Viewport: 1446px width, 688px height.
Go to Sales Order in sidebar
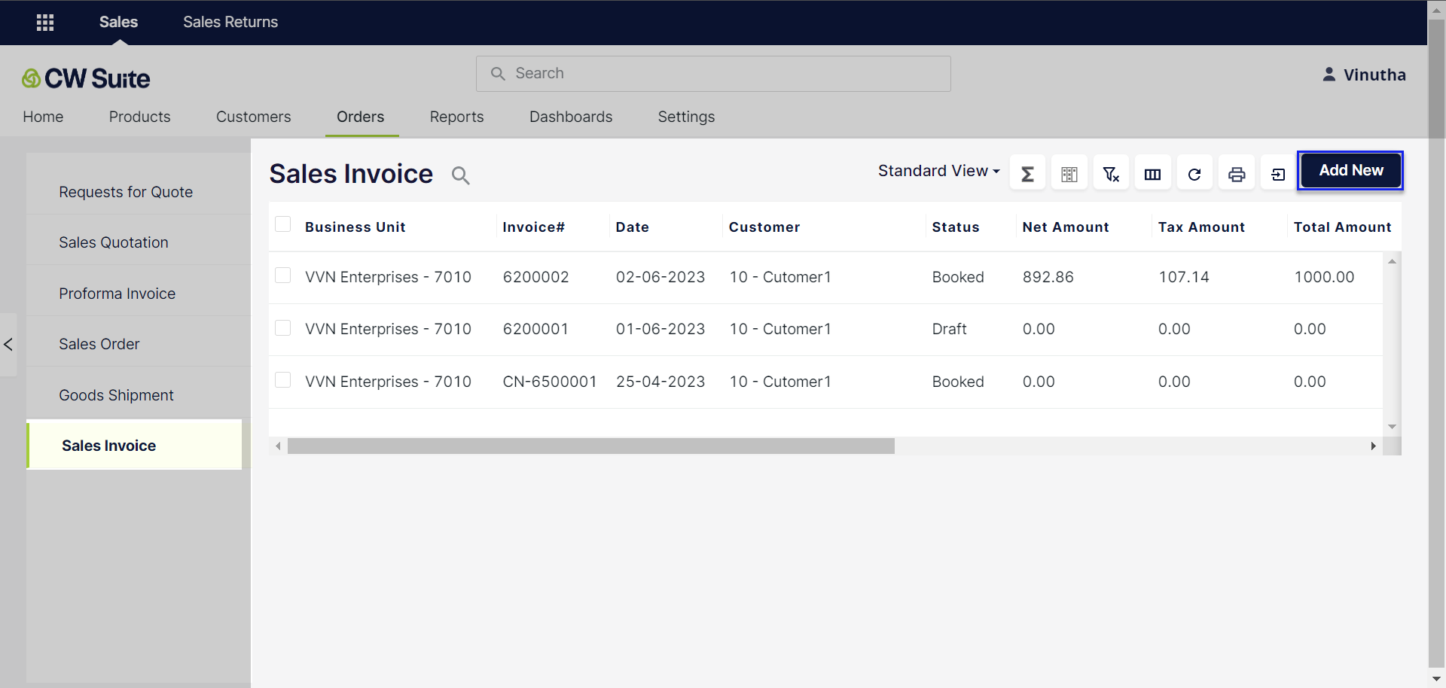point(99,344)
